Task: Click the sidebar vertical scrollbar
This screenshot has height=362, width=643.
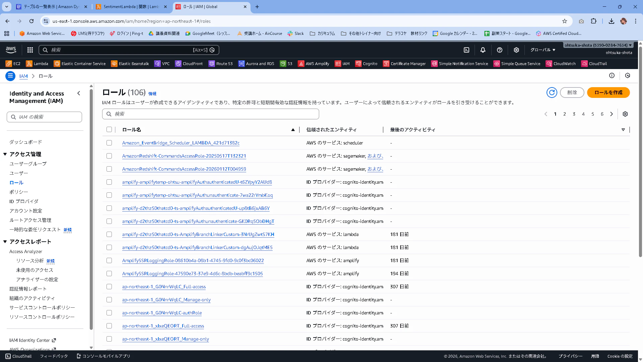Action: tap(91, 209)
